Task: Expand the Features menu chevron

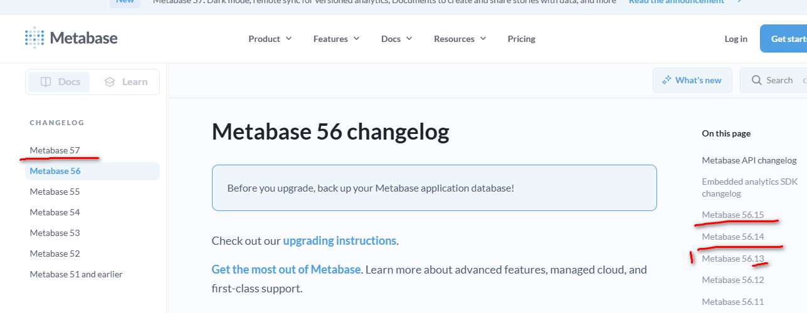Action: pos(357,38)
